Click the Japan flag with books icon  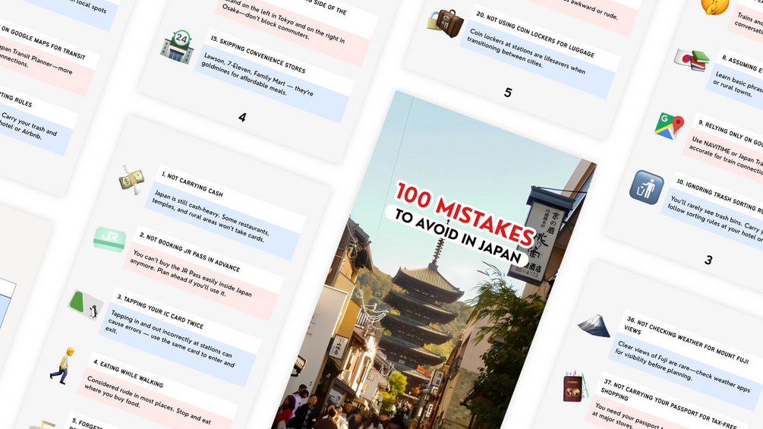pyautogui.click(x=692, y=60)
